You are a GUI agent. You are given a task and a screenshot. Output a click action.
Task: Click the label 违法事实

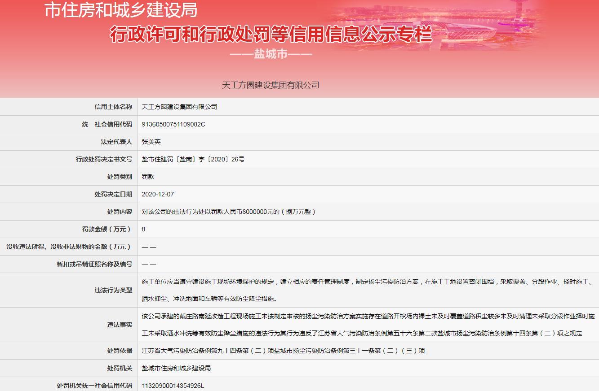pos(120,325)
